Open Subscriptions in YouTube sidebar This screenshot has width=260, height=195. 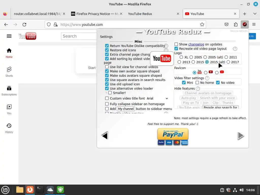point(9,91)
